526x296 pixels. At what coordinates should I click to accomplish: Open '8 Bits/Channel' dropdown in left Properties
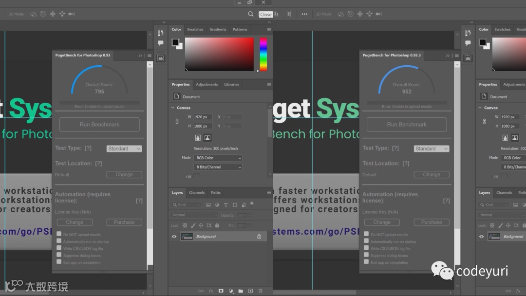[x=218, y=167]
